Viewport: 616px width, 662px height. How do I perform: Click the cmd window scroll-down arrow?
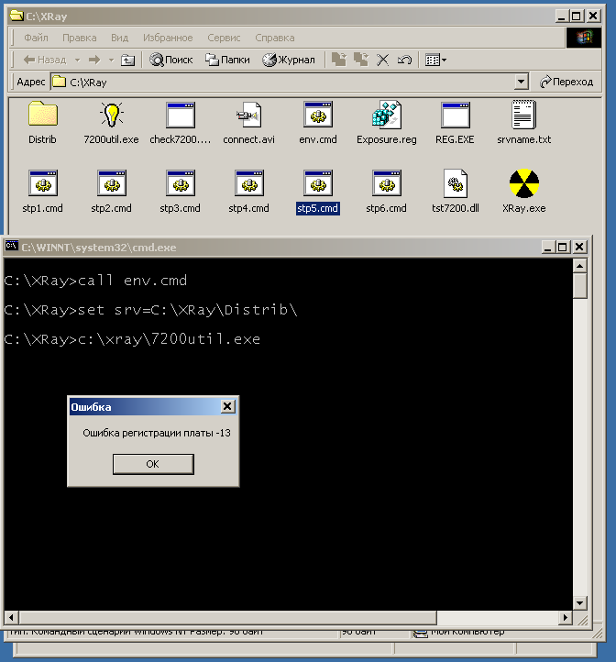pos(579,602)
